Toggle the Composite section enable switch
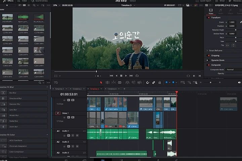This screenshot has width=242, height=161. point(208,65)
